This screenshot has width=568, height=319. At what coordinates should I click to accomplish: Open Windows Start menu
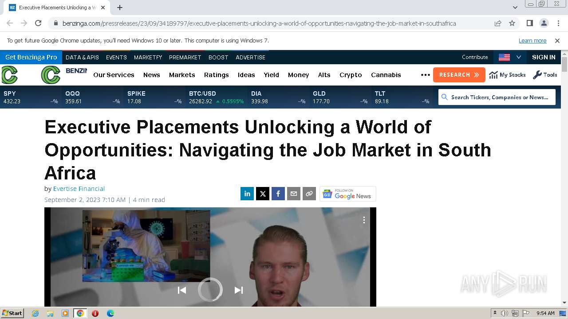12,313
